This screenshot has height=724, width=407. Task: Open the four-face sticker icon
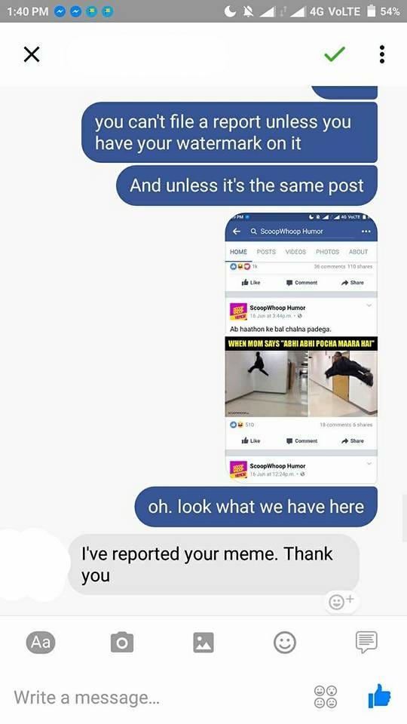(326, 697)
